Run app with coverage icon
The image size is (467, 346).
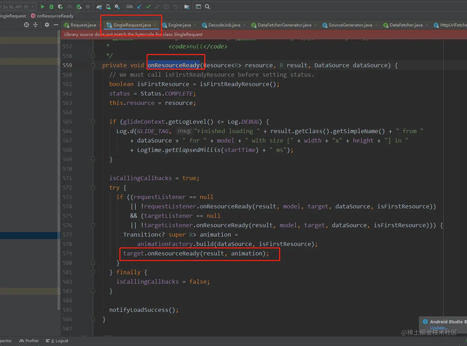click(x=61, y=7)
